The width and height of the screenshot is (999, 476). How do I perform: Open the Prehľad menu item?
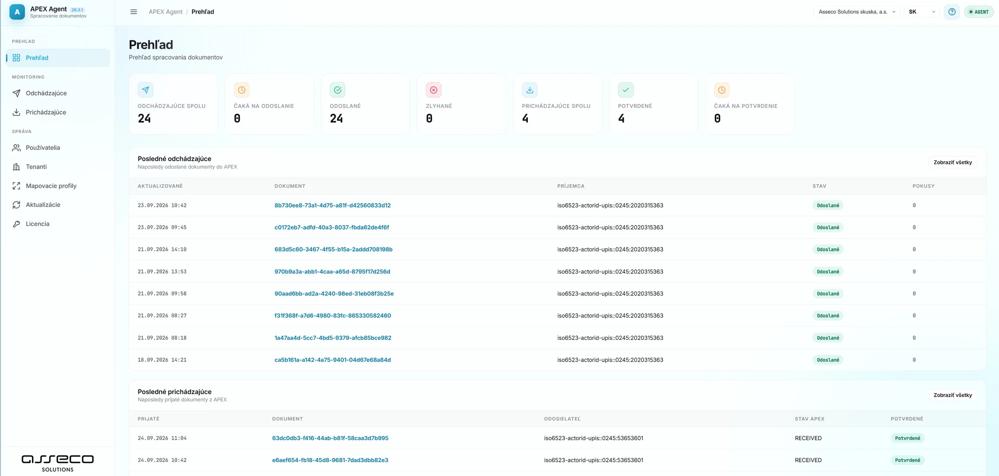58,58
